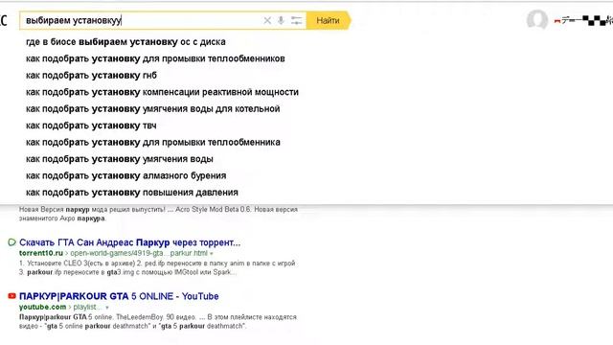The image size is (613, 345).
Task: Select suggestion ending with промывки теплообменников
Action: coord(155,58)
